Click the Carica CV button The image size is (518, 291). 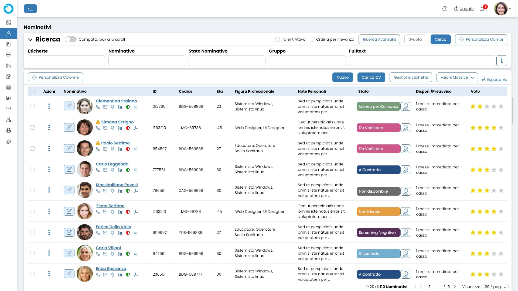coord(371,77)
